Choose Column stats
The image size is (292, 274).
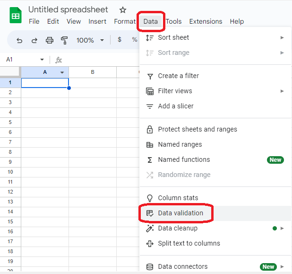[x=215, y=198]
